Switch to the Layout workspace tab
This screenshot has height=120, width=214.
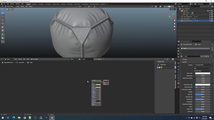pos(28,4)
